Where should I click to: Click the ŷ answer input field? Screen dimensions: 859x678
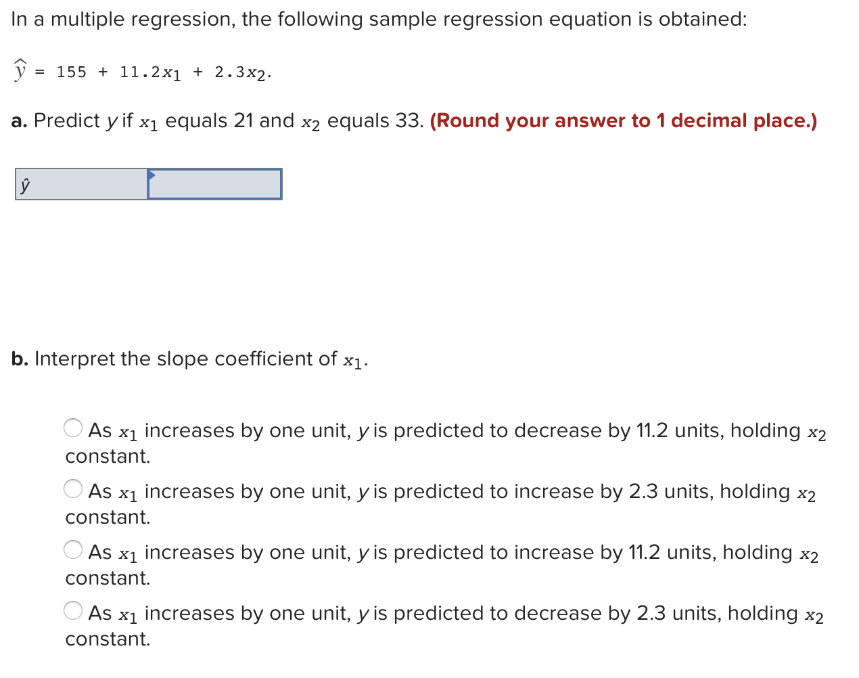click(x=213, y=184)
